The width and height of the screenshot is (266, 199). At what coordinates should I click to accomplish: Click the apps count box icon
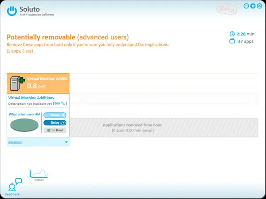232,41
